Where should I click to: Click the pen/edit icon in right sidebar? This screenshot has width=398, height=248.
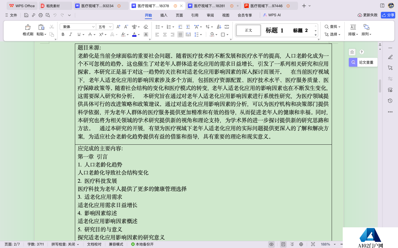390,57
